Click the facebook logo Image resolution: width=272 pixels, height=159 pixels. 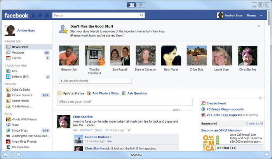(x=16, y=16)
